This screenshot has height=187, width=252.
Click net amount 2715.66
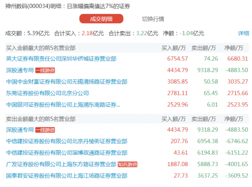pyautogui.click(x=238, y=93)
